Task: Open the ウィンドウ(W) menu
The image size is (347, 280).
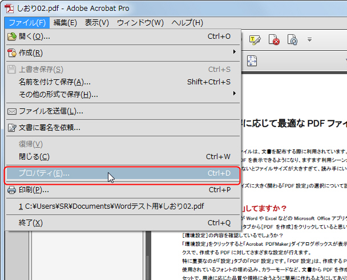Action: [140, 23]
